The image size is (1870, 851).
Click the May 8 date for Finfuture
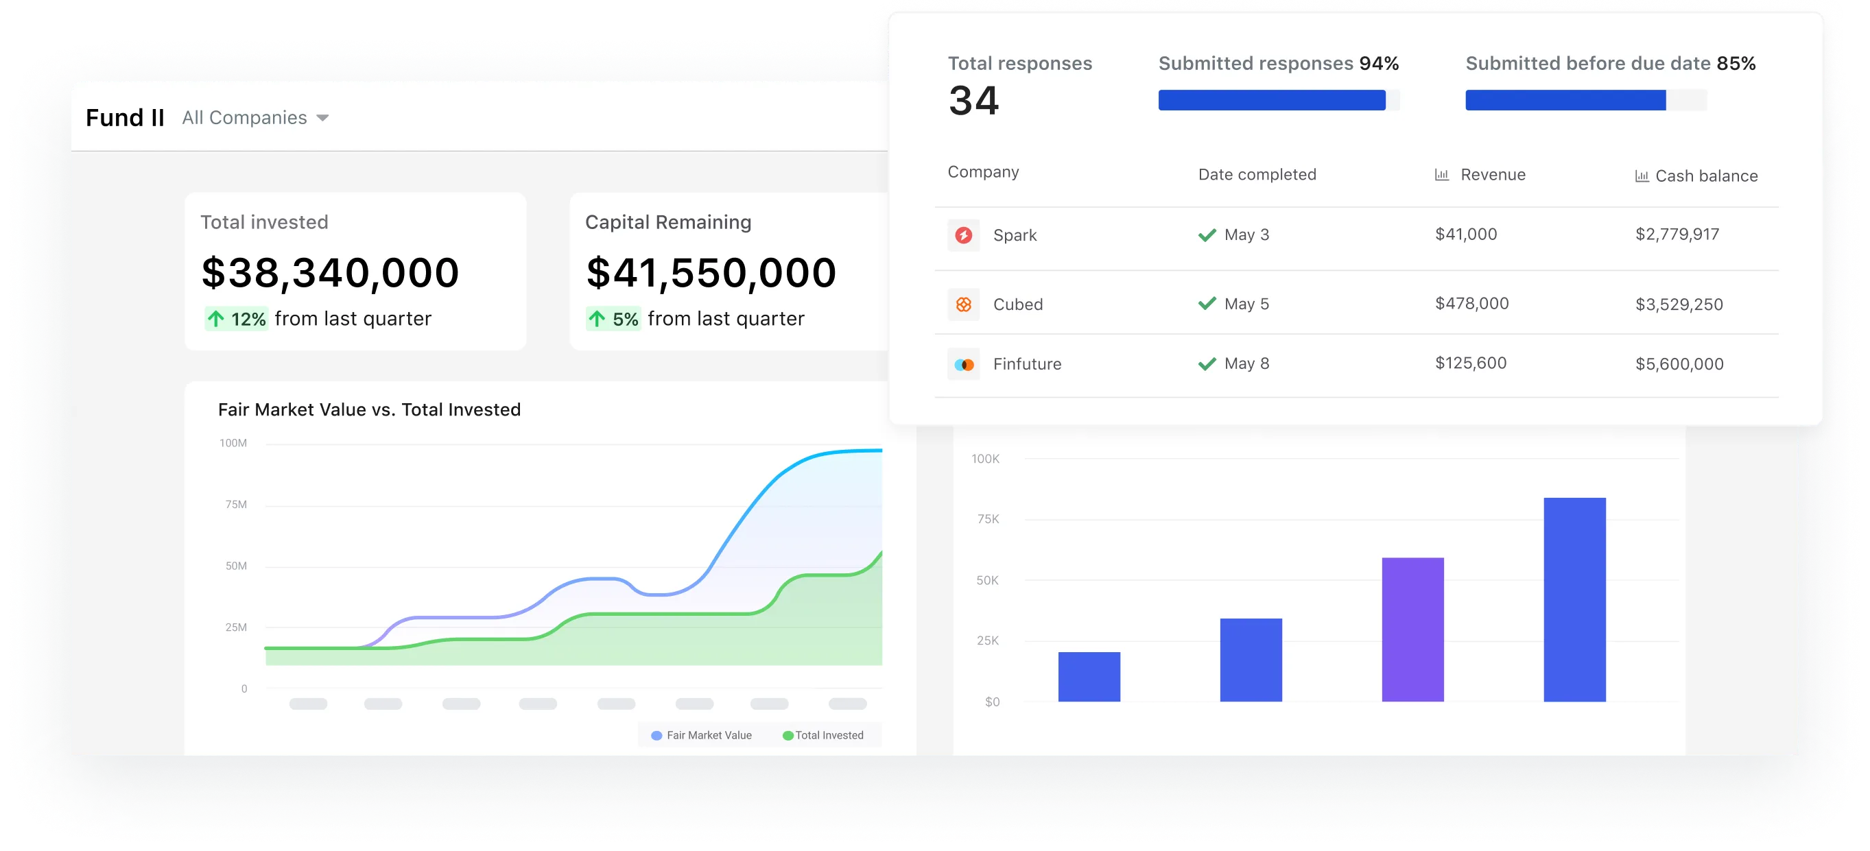[x=1246, y=363]
